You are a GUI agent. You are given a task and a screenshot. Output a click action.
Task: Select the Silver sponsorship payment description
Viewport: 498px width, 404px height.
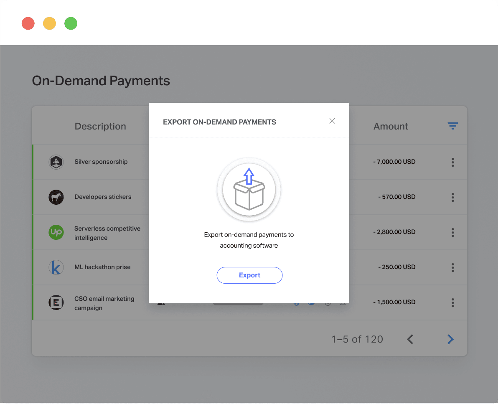(101, 162)
